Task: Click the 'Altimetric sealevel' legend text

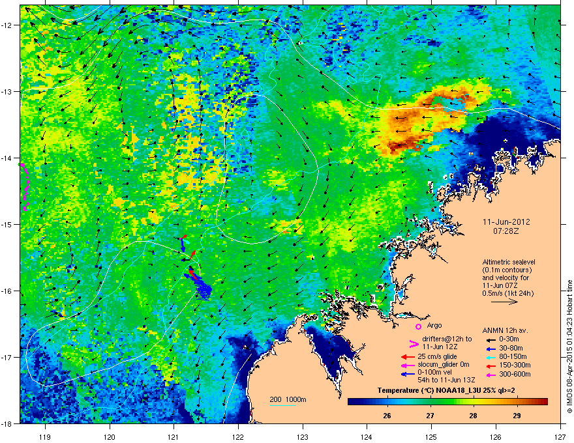Action: 509,262
